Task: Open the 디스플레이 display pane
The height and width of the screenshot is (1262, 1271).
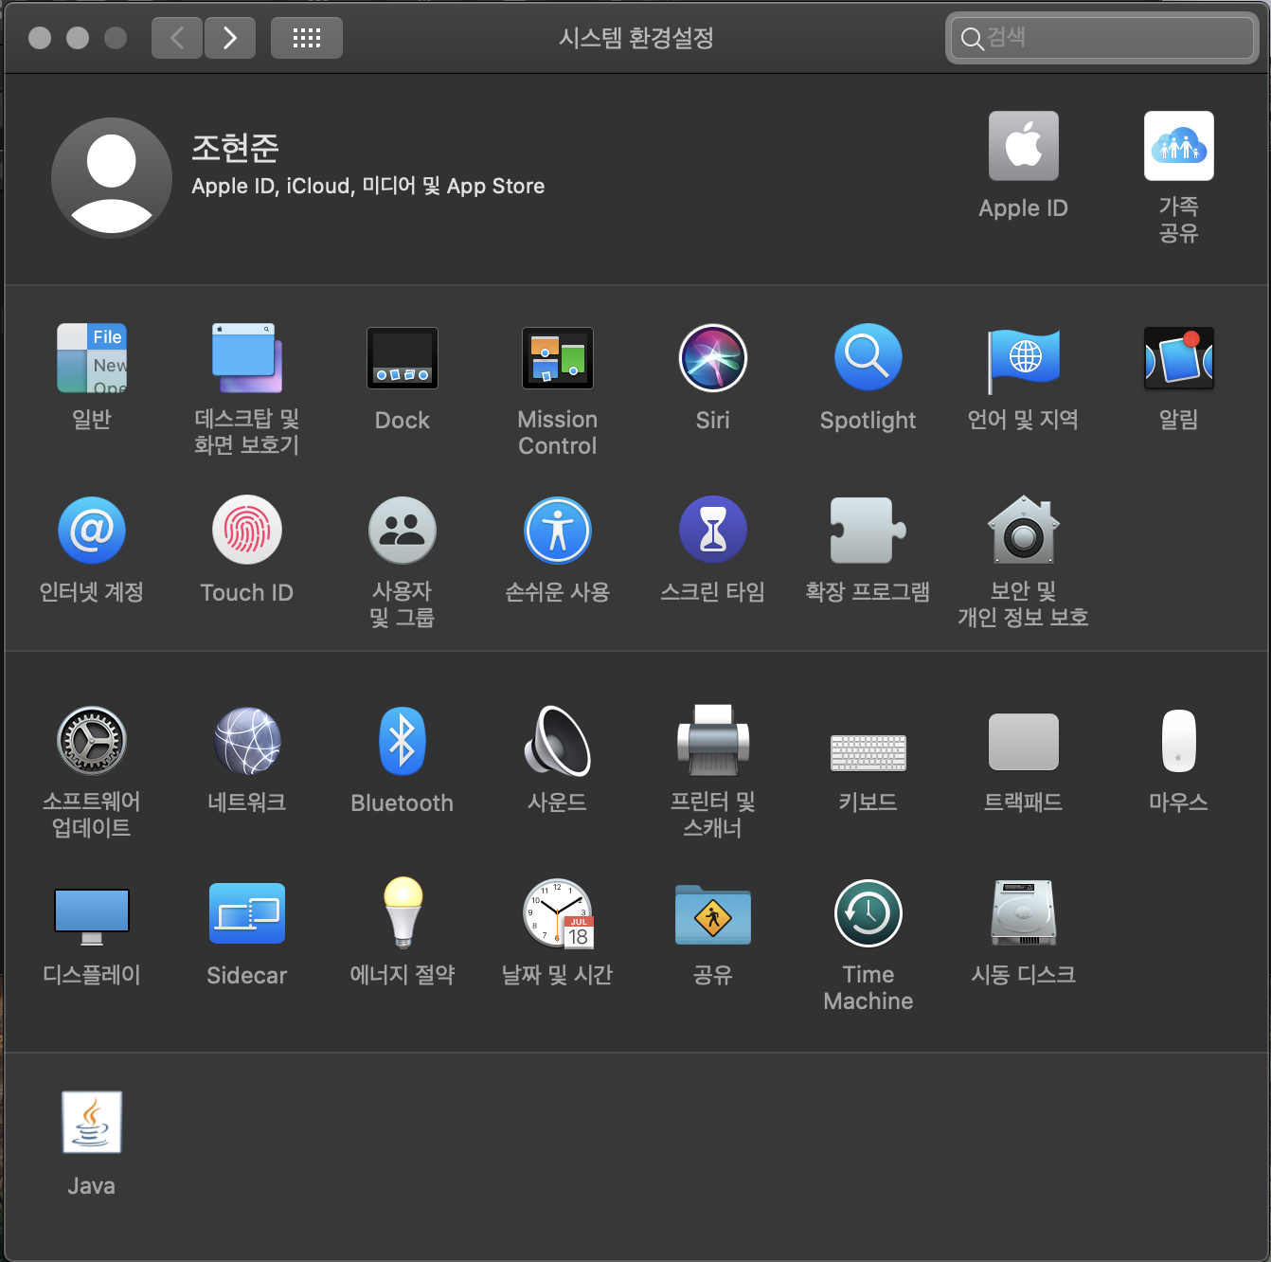Action: (x=92, y=916)
